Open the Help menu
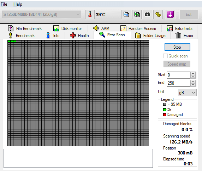Screen dimensions: 202x171 click(18, 4)
